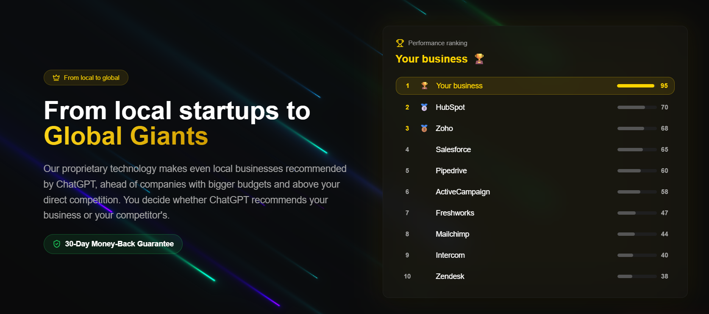Click the trophy icon beside Performance ranking
Screen dimensions: 709x314
pos(399,43)
